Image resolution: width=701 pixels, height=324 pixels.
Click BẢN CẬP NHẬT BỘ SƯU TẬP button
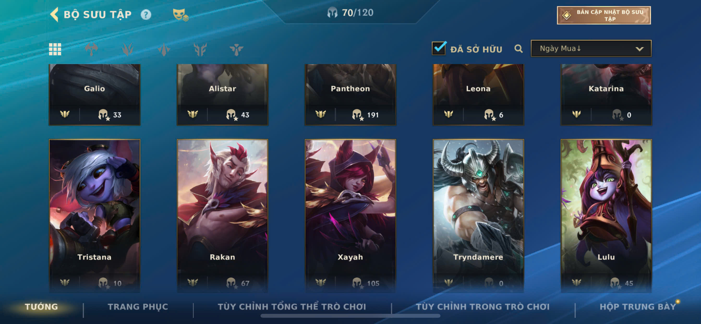pos(603,15)
